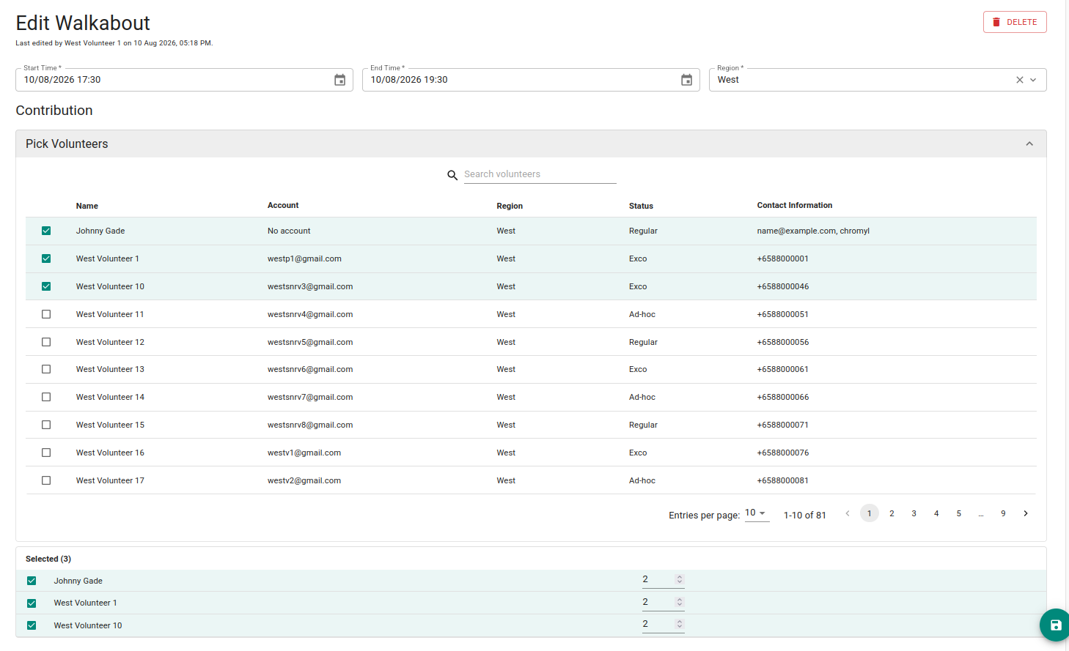Viewport: 1069px width, 651px height.
Task: Click the search volunteers magnifier icon
Action: (452, 175)
